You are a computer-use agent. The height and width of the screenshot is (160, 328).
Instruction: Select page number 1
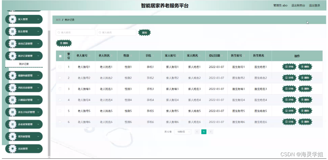204,132
